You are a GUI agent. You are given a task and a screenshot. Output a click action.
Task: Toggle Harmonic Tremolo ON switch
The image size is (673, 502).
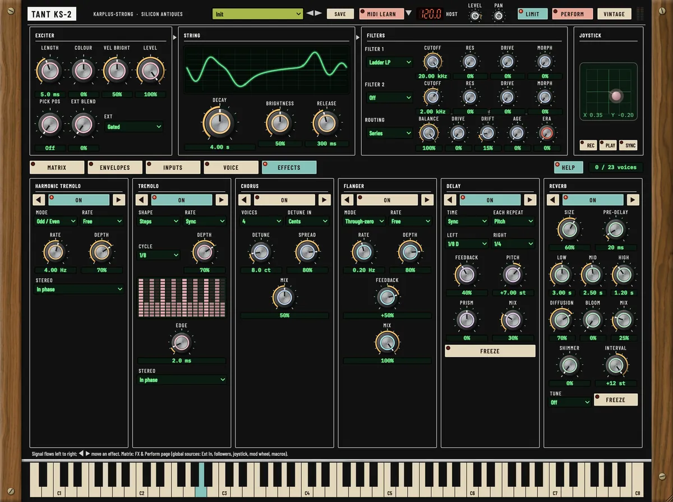tap(79, 200)
